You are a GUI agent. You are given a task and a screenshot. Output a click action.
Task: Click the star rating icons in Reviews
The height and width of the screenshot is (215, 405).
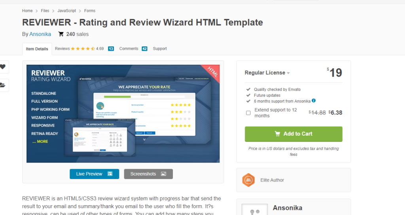tap(83, 49)
